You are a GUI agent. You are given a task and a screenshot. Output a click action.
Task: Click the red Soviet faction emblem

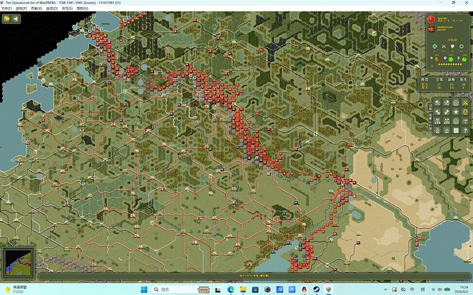coord(431,19)
